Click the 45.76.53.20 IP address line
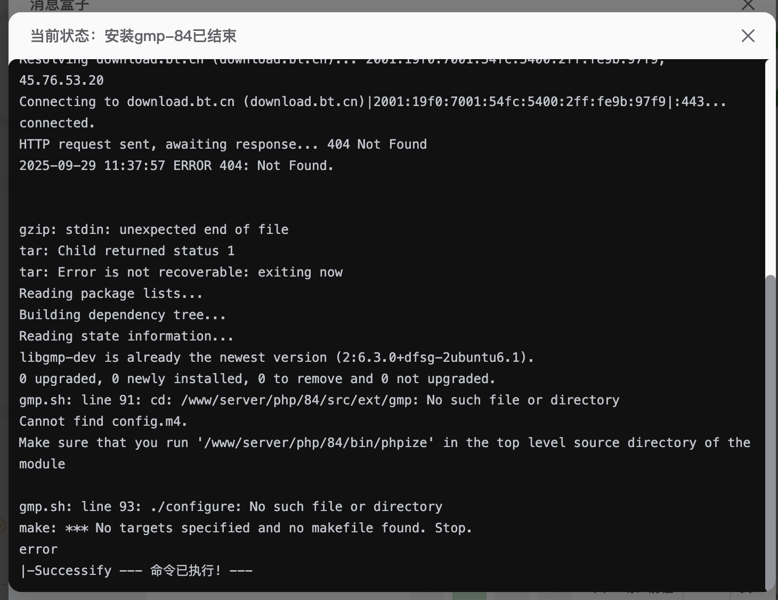 click(62, 80)
